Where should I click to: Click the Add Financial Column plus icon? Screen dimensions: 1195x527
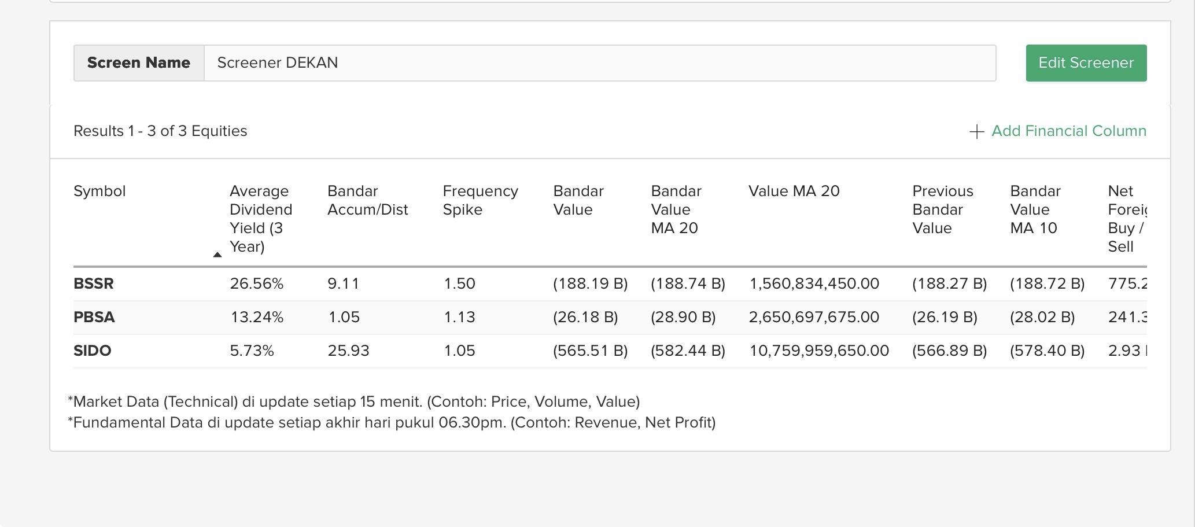pyautogui.click(x=976, y=132)
